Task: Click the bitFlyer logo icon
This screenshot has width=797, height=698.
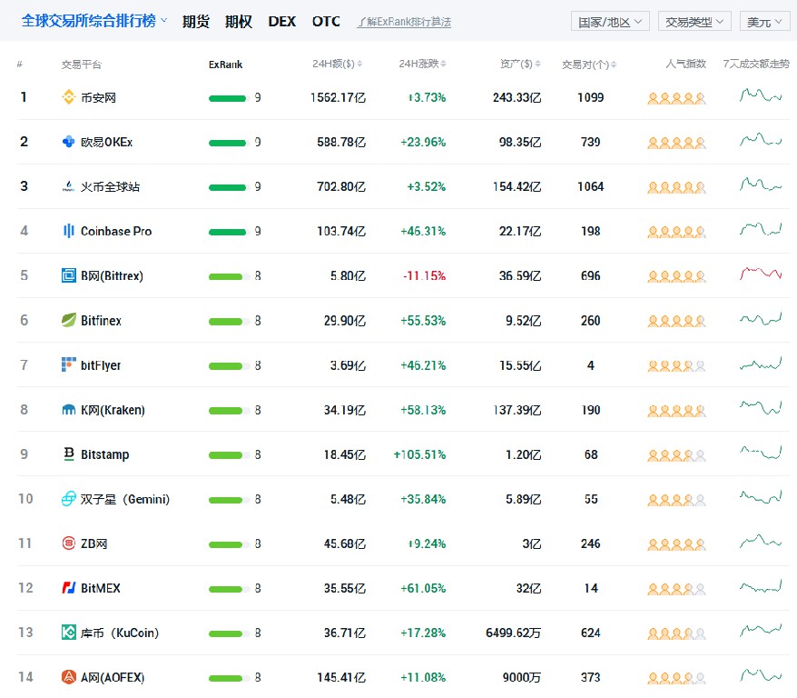Action: point(69,364)
